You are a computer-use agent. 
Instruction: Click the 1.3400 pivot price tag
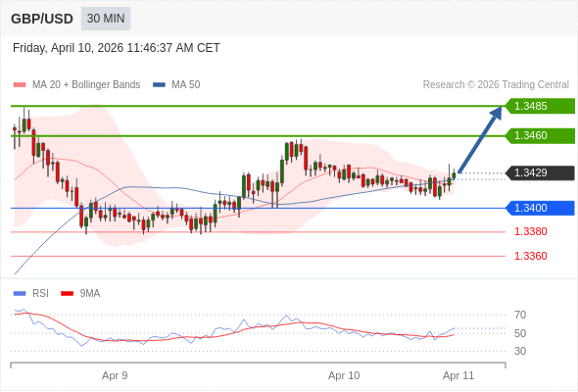[x=540, y=208]
